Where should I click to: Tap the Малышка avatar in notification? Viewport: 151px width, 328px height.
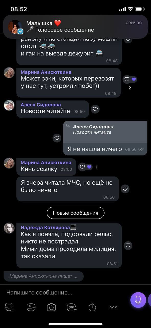click(x=15, y=27)
